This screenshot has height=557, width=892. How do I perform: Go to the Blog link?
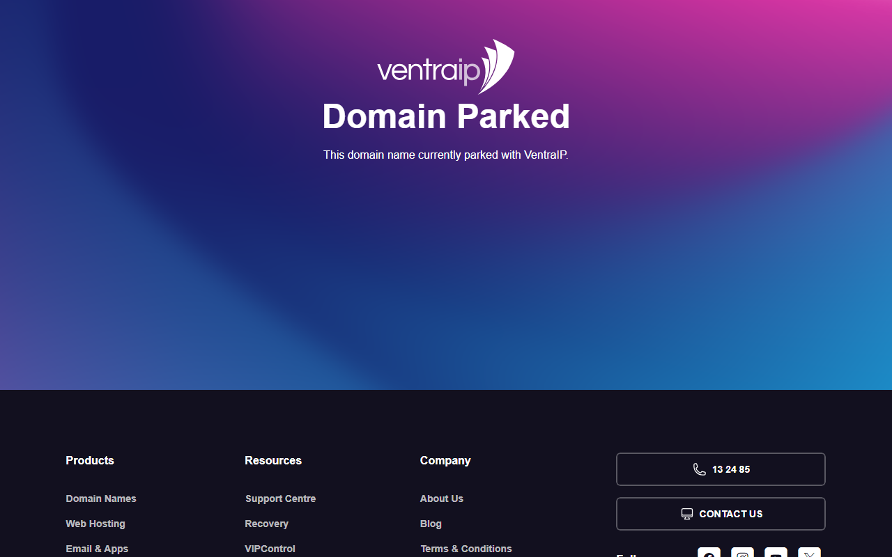pyautogui.click(x=431, y=524)
